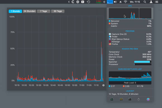The image size is (162, 108).
Task: Click the Finder process entry
Action: [x=130, y=37]
